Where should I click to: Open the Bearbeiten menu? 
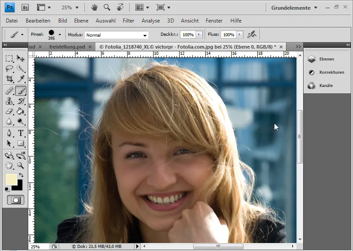(x=38, y=21)
